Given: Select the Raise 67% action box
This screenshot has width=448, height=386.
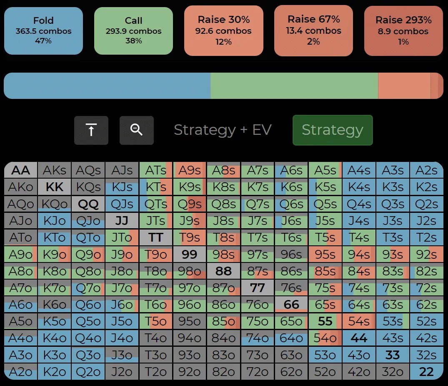Looking at the screenshot, I should (313, 30).
